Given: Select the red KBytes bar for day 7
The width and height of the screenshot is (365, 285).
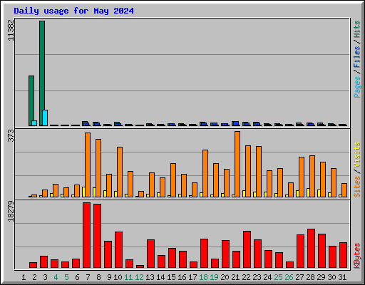Looking at the screenshot, I should (86, 235).
